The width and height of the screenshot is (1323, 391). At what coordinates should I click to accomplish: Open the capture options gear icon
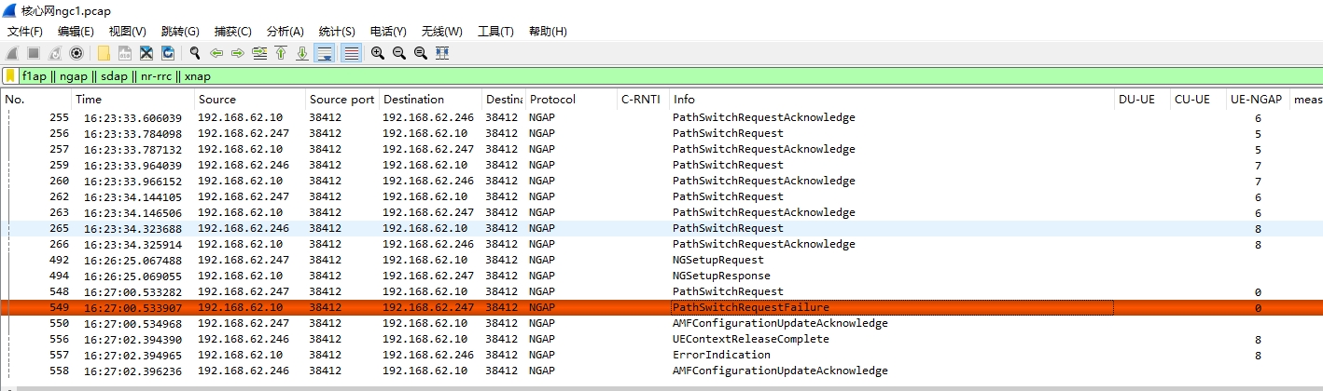[x=77, y=53]
